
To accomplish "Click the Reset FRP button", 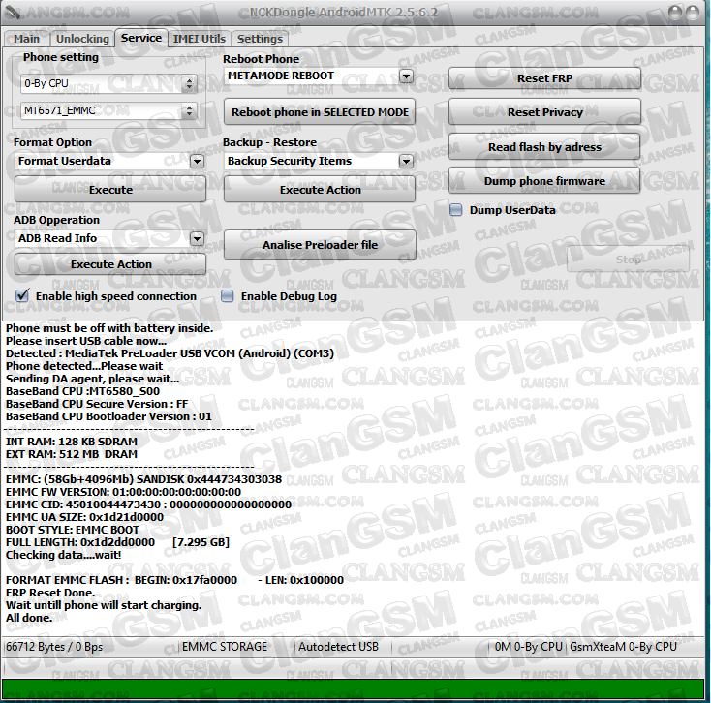I will click(544, 78).
